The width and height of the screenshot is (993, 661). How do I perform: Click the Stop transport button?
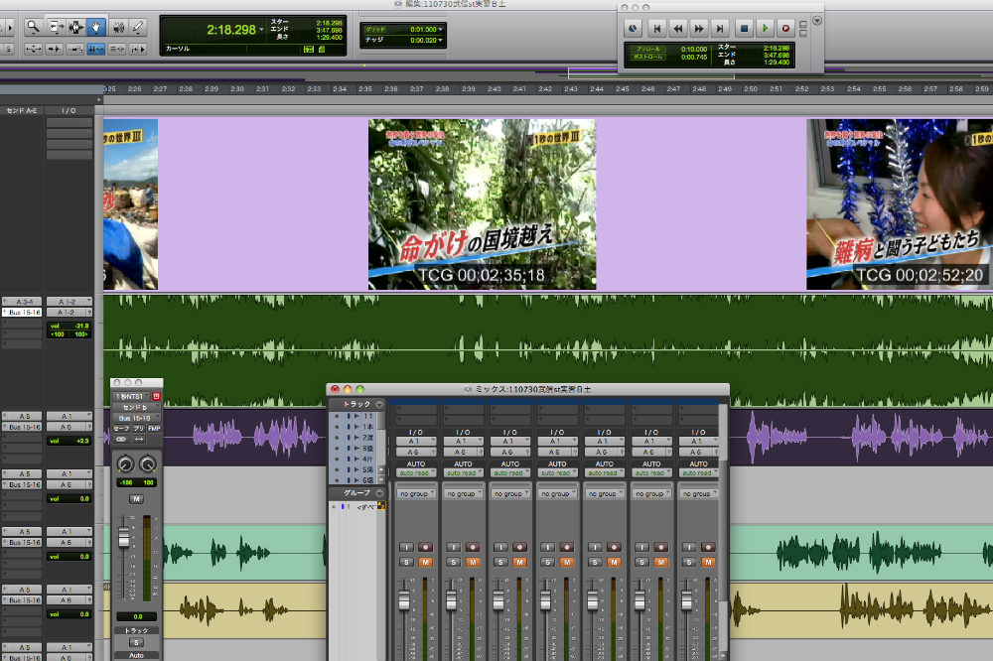tap(744, 29)
